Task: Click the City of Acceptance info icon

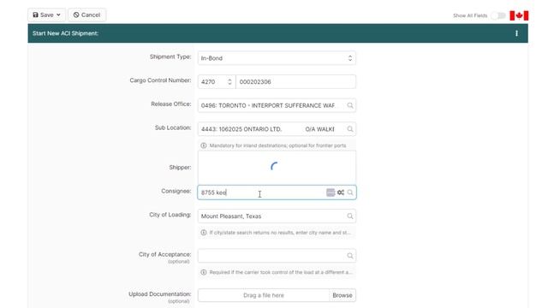Action: [x=204, y=272]
